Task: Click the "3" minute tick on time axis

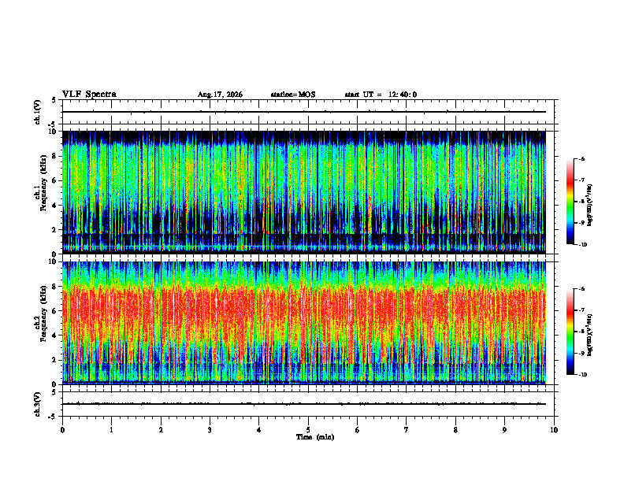Action: coord(210,430)
